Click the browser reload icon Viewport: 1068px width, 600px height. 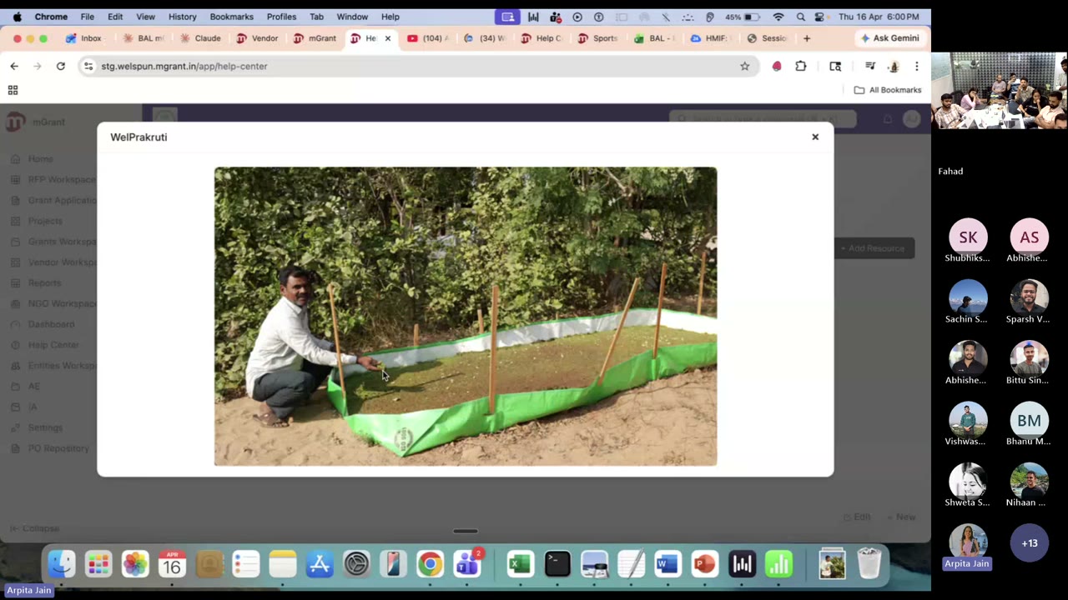point(61,66)
